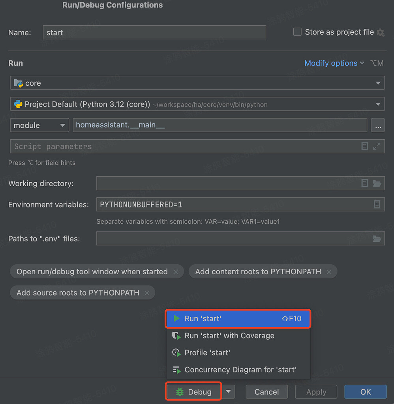This screenshot has height=404, width=394.
Task: Click the project file settings gear icon
Action: [380, 32]
